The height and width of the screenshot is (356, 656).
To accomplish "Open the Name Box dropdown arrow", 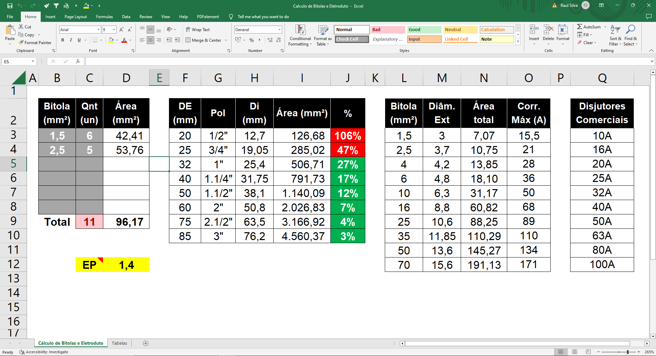I will point(33,62).
